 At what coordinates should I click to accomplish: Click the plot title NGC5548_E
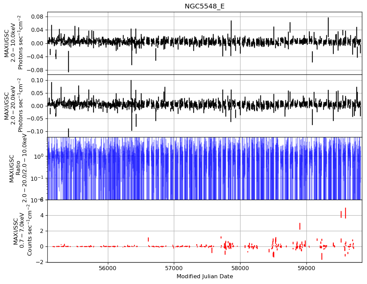click(205, 6)
